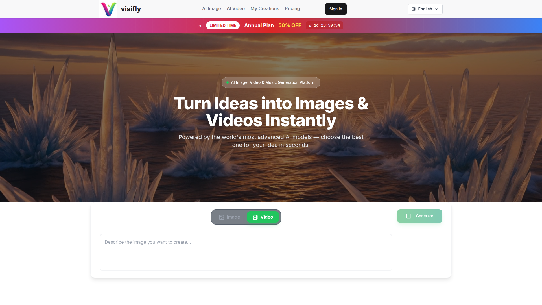This screenshot has height=305, width=542.
Task: Click the LIMITED TIME badge
Action: tap(223, 25)
